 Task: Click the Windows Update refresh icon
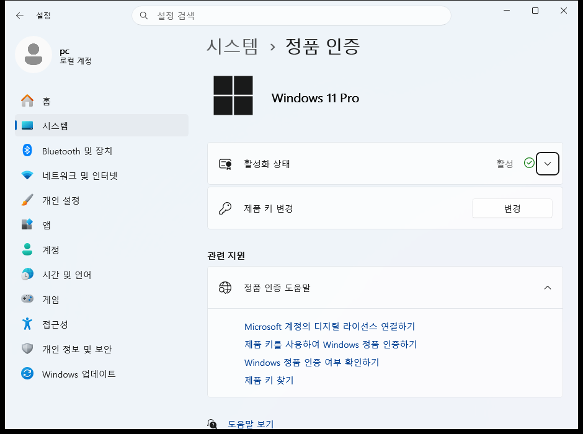pyautogui.click(x=27, y=373)
